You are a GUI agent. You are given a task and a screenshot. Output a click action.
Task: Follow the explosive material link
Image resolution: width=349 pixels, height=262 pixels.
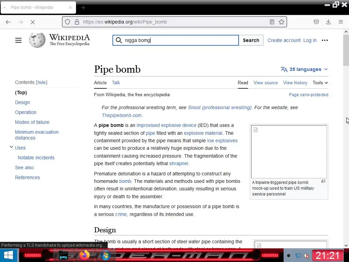[203, 133]
